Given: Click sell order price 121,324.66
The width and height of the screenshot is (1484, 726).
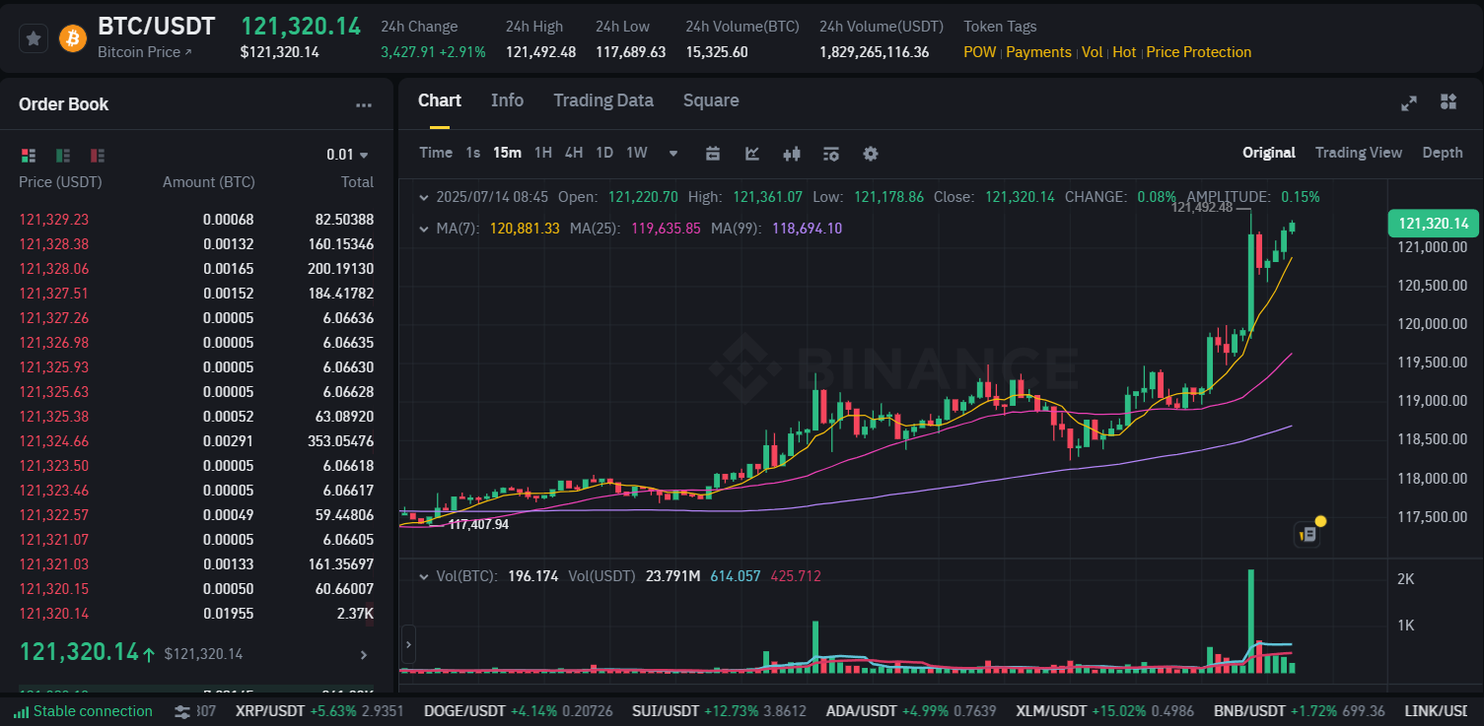Looking at the screenshot, I should tap(54, 441).
